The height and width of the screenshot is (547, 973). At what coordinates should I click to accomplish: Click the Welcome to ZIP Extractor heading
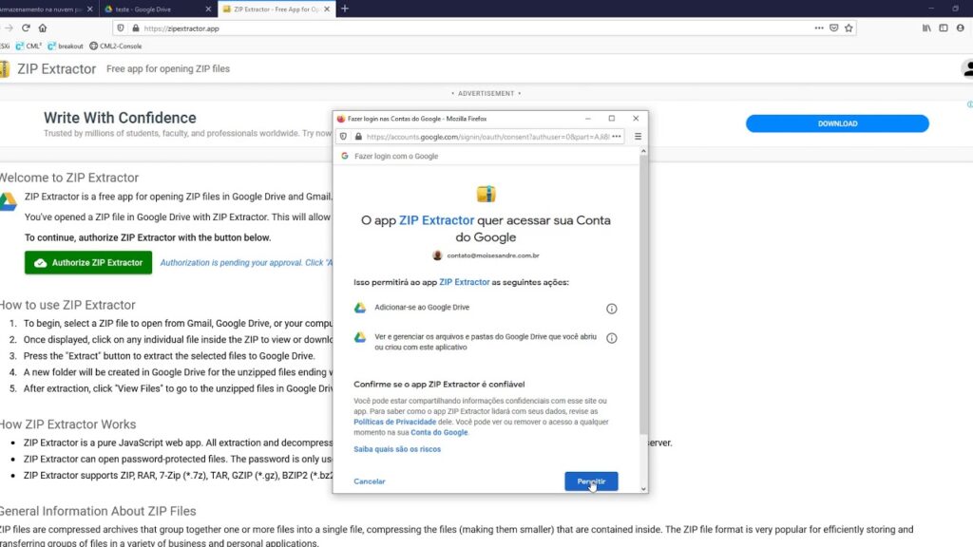click(x=68, y=178)
